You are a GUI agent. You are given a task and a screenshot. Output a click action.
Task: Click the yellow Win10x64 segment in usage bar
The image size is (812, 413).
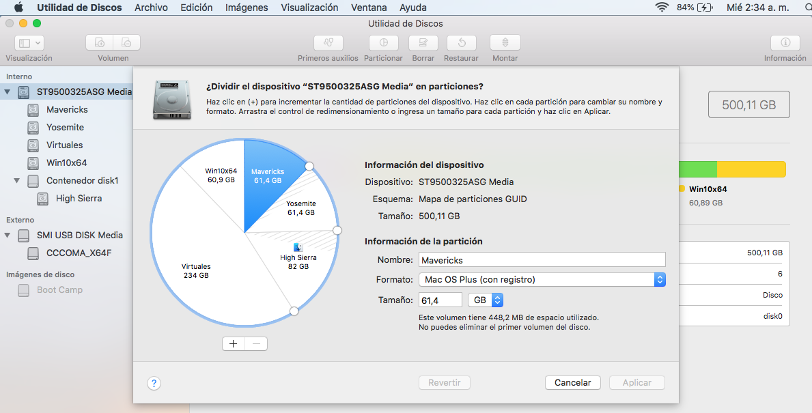click(751, 169)
